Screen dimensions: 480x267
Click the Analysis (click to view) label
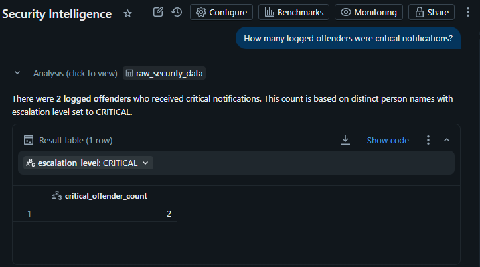(75, 74)
